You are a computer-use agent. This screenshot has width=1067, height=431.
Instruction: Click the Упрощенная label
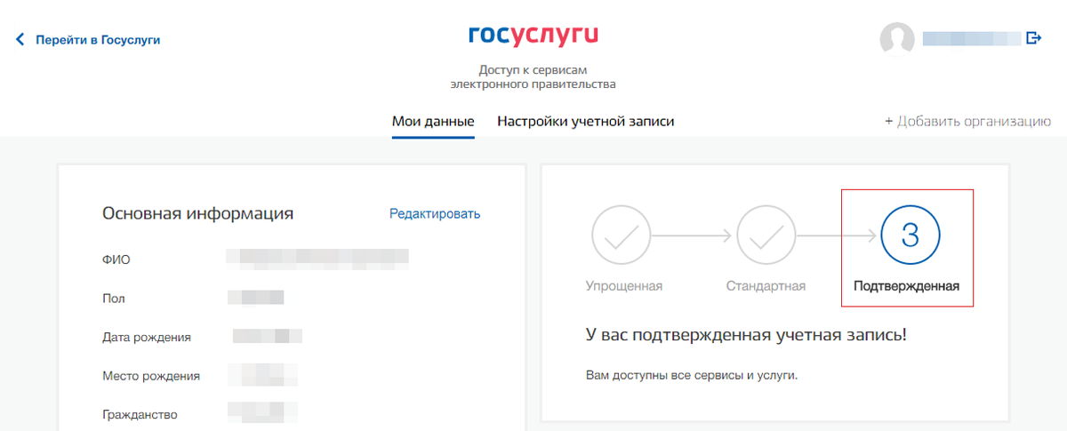(624, 286)
